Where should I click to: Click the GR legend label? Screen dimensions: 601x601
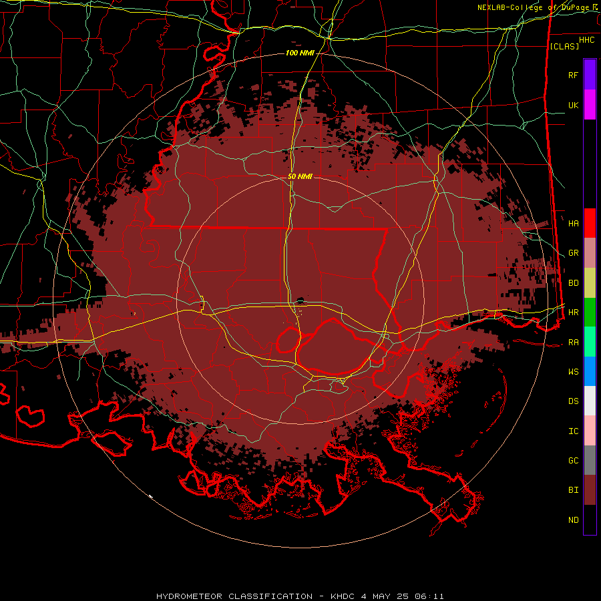click(x=573, y=253)
